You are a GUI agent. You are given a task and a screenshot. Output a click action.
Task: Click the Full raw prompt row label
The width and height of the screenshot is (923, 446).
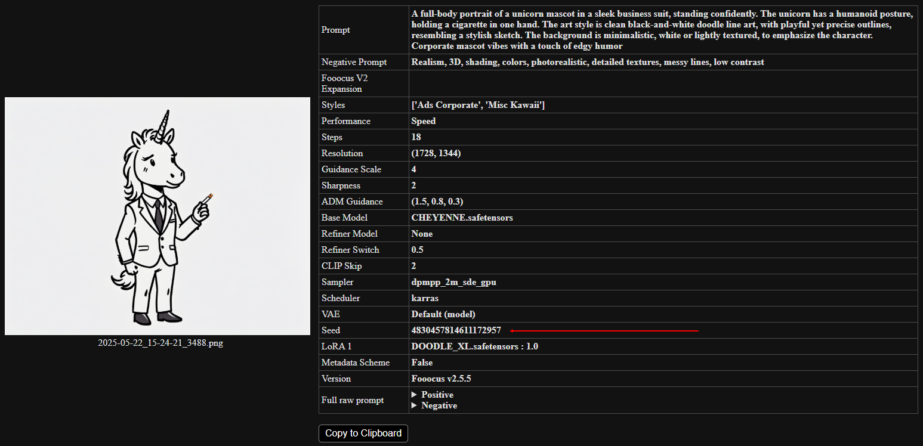click(353, 400)
